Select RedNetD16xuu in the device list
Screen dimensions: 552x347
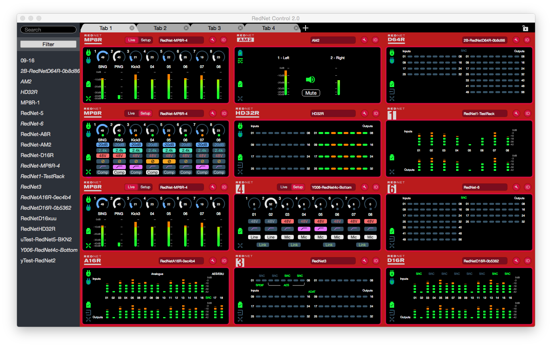[38, 218]
